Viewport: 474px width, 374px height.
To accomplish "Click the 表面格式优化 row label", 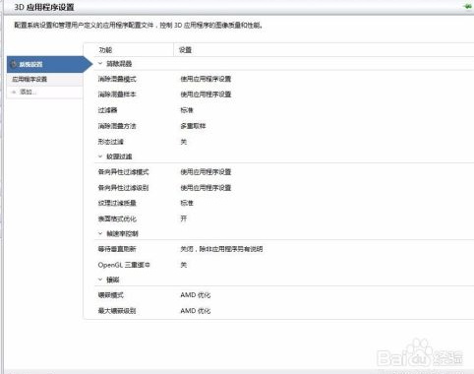I will pos(117,218).
